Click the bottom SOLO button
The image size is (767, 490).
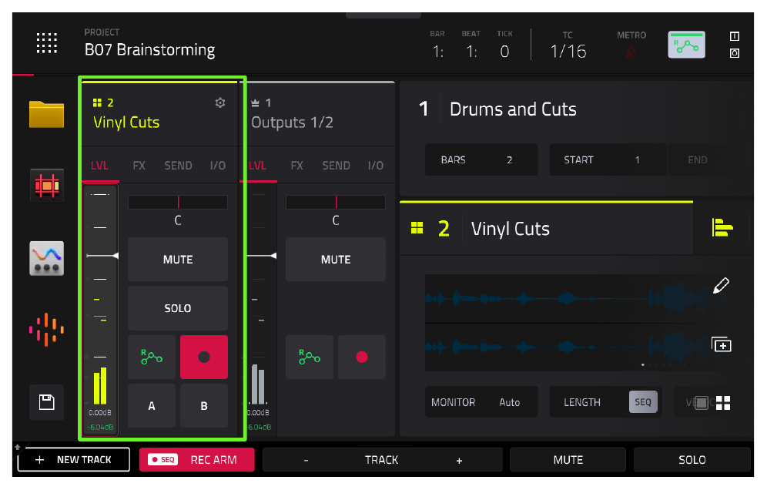click(x=692, y=460)
